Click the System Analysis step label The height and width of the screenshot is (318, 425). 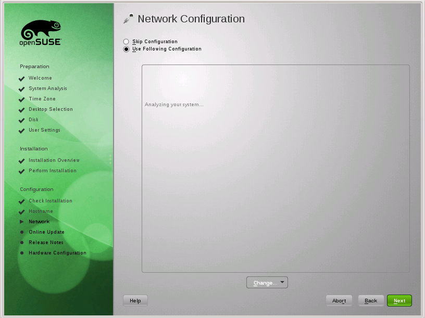pos(48,88)
